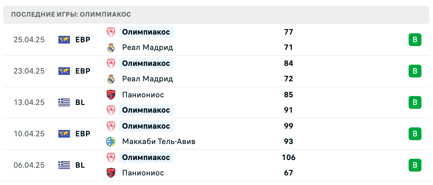Image resolution: width=433 pixels, height=185 pixels.
Task: Click the Последние игры: Олимпиакос header
Action: click(x=71, y=15)
